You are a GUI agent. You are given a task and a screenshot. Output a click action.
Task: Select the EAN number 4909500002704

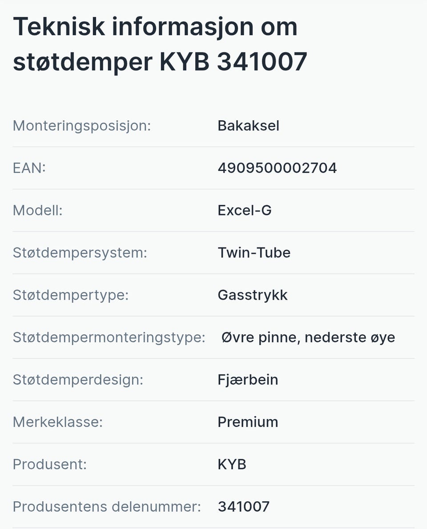coord(277,168)
